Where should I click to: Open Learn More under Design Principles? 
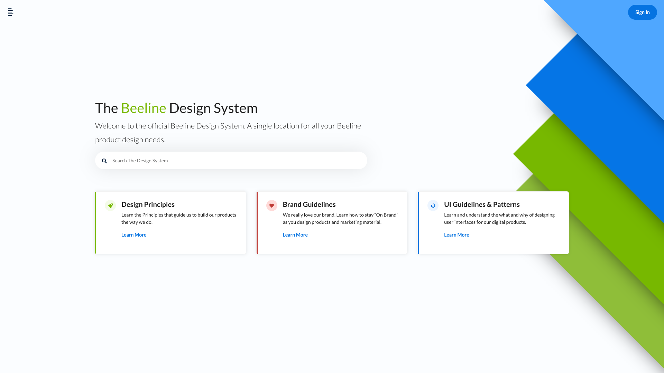pyautogui.click(x=134, y=235)
